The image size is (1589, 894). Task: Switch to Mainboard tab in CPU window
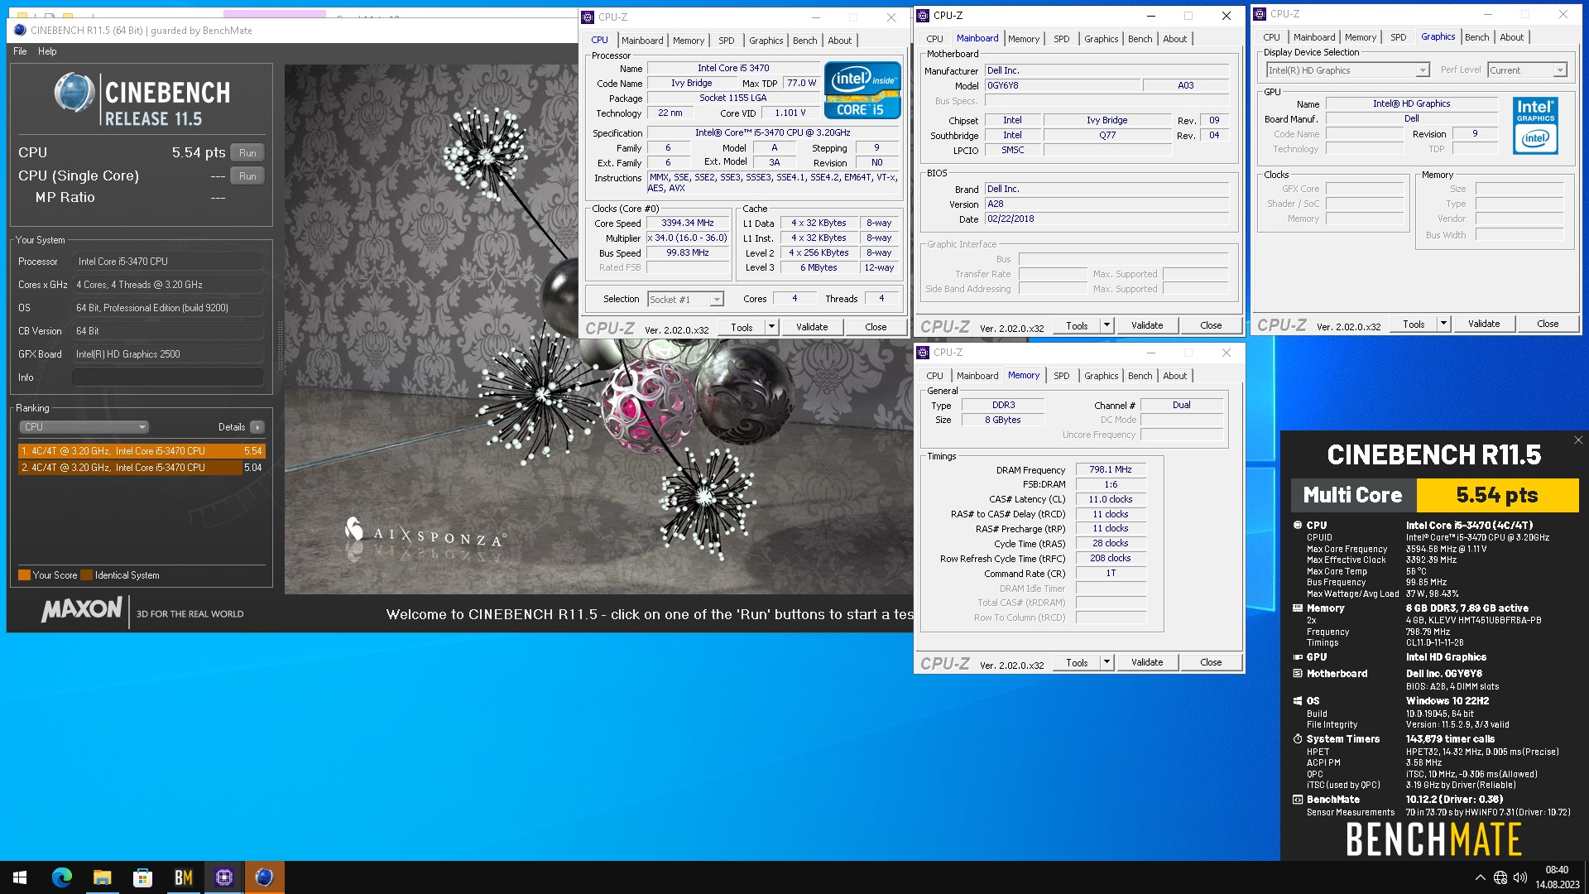(642, 41)
